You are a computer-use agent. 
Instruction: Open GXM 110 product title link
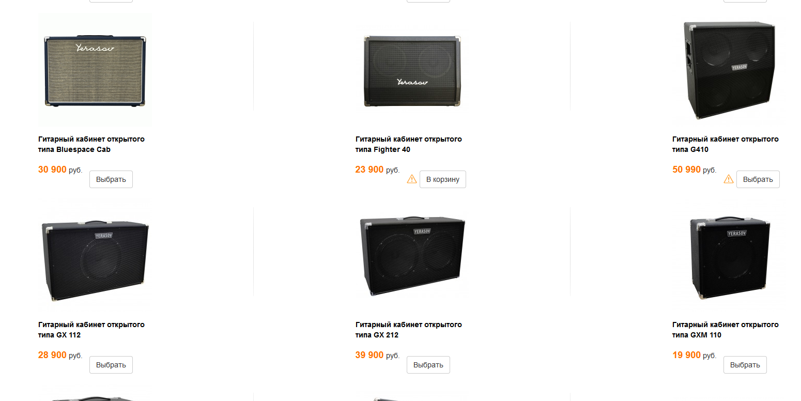coord(726,330)
